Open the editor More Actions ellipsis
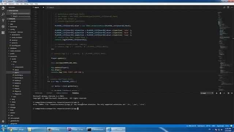 pos(232,7)
